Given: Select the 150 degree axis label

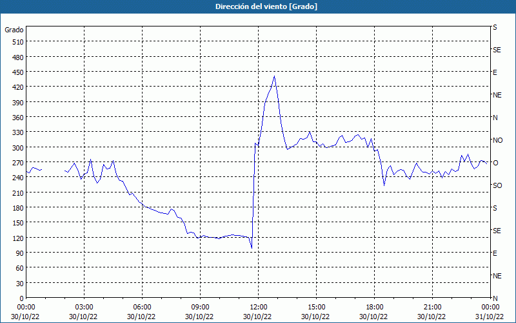Looking at the screenshot, I should (x=18, y=223).
